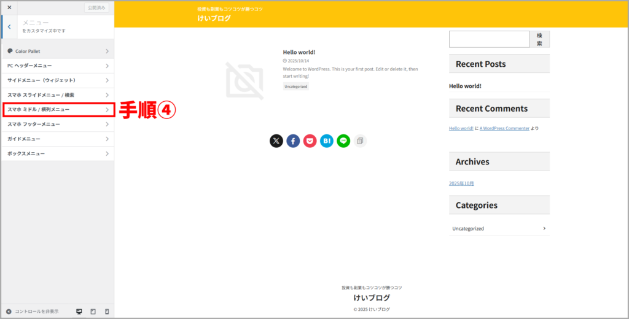Share via Hatena Bookmark B! icon
The width and height of the screenshot is (629, 319).
point(327,141)
